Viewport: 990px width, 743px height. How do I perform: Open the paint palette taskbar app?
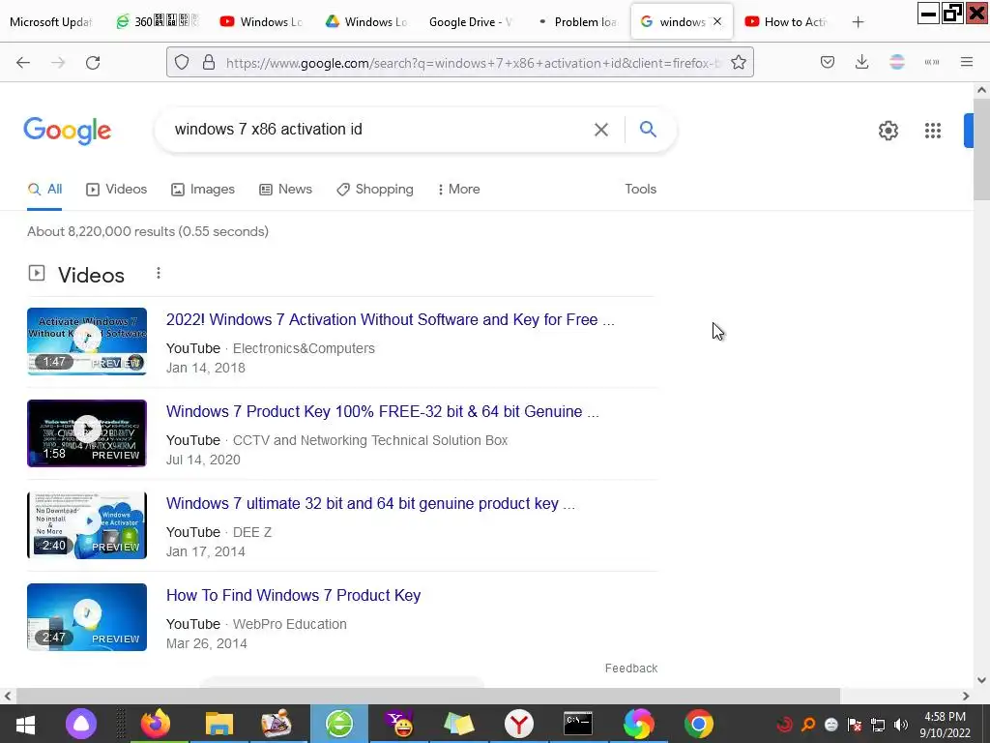276,724
